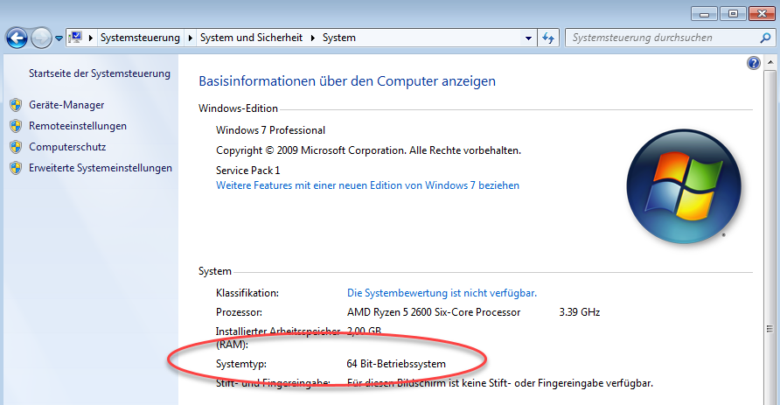This screenshot has height=405, width=780.
Task: Select the Systemsteuerung breadcrumb item
Action: pyautogui.click(x=140, y=38)
